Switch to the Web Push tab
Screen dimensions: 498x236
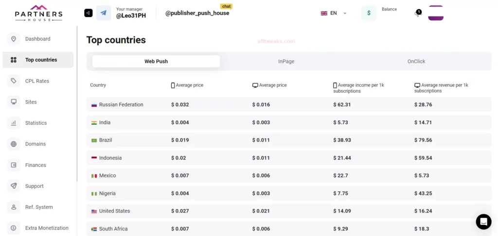pos(156,62)
